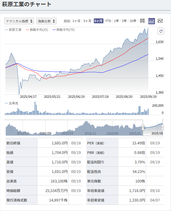Select the 10年 period tab

point(133,21)
